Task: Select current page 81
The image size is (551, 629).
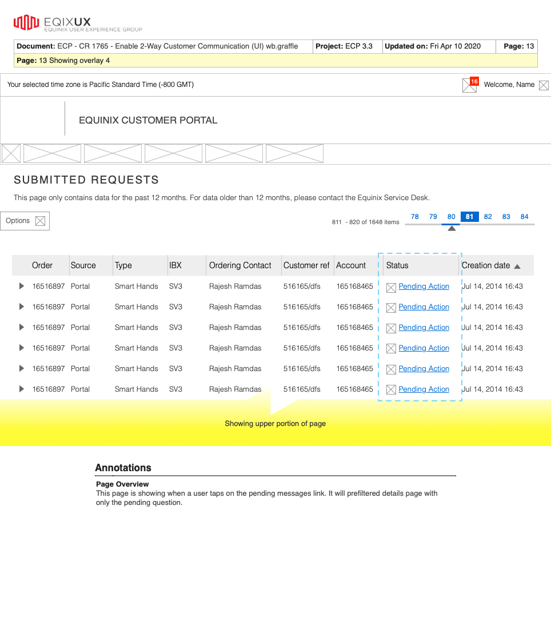Action: [x=470, y=217]
